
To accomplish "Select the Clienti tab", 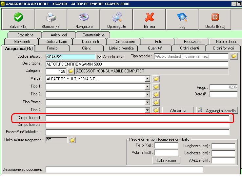I will (x=87, y=48).
